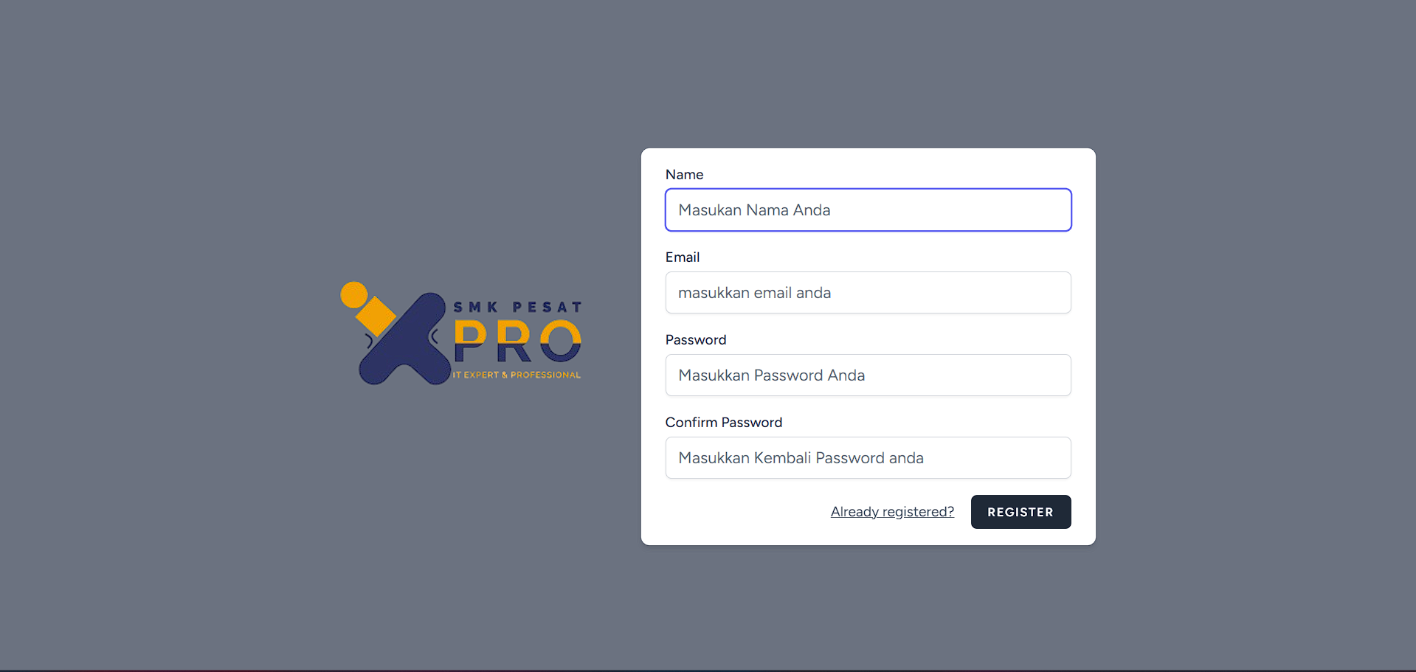This screenshot has width=1416, height=672.
Task: Click the Password field label
Action: click(696, 340)
